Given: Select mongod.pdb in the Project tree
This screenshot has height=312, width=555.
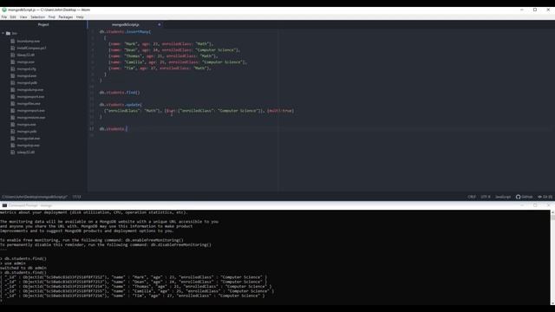Looking at the screenshot, I should point(27,83).
